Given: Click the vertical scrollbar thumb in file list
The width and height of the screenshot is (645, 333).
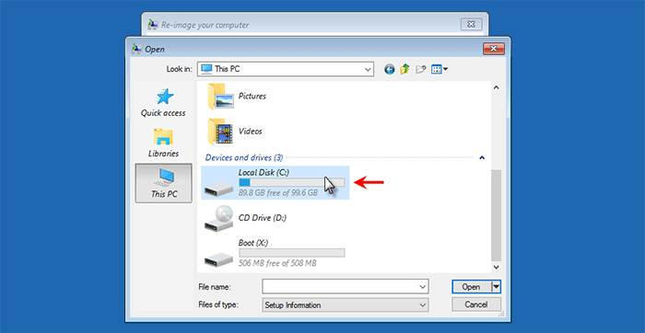Looking at the screenshot, I should coord(496,214).
